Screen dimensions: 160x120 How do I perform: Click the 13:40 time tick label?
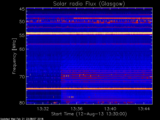(x=110, y=109)
